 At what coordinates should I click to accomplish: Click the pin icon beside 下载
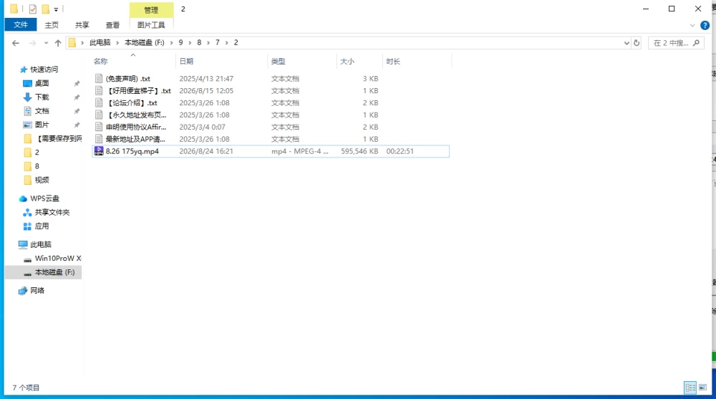click(77, 97)
